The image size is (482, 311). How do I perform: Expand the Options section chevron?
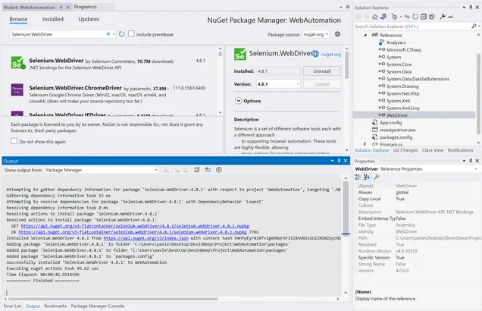click(x=238, y=101)
